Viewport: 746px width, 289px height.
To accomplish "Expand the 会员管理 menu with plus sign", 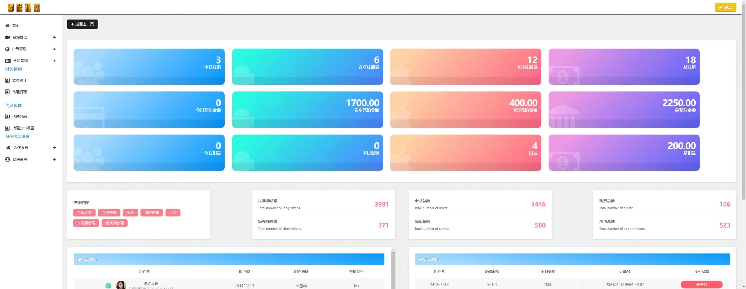I will pos(54,61).
